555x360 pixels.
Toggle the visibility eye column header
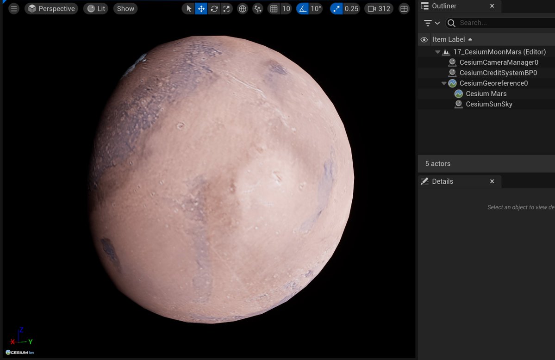click(x=424, y=40)
